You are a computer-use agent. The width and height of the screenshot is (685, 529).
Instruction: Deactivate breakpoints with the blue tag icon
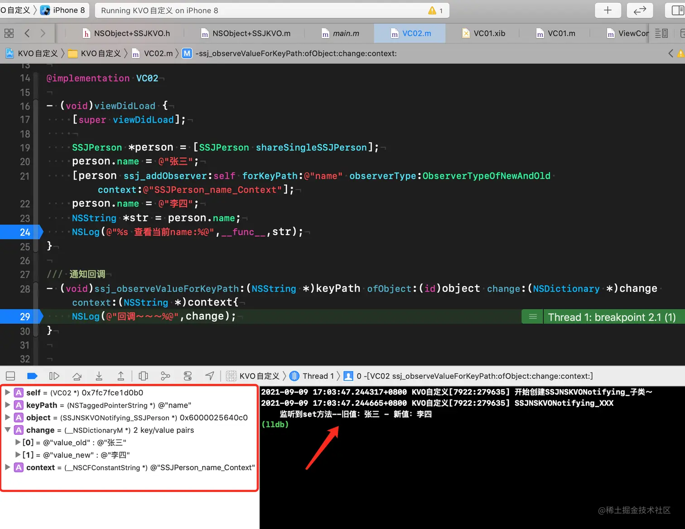[32, 376]
